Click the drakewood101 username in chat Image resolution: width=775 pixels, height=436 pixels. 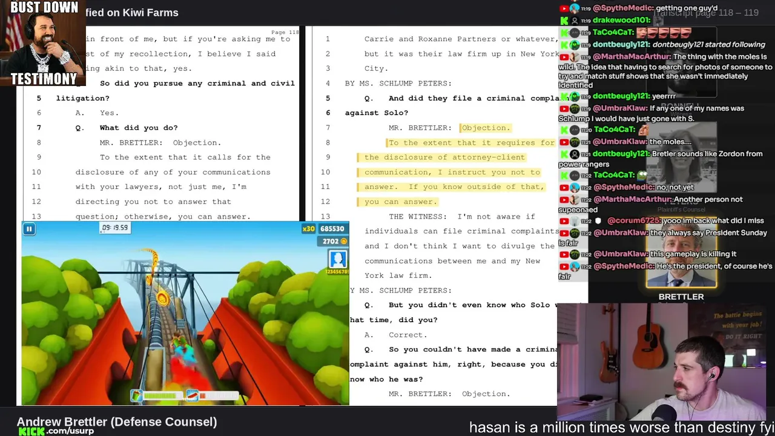pos(621,20)
